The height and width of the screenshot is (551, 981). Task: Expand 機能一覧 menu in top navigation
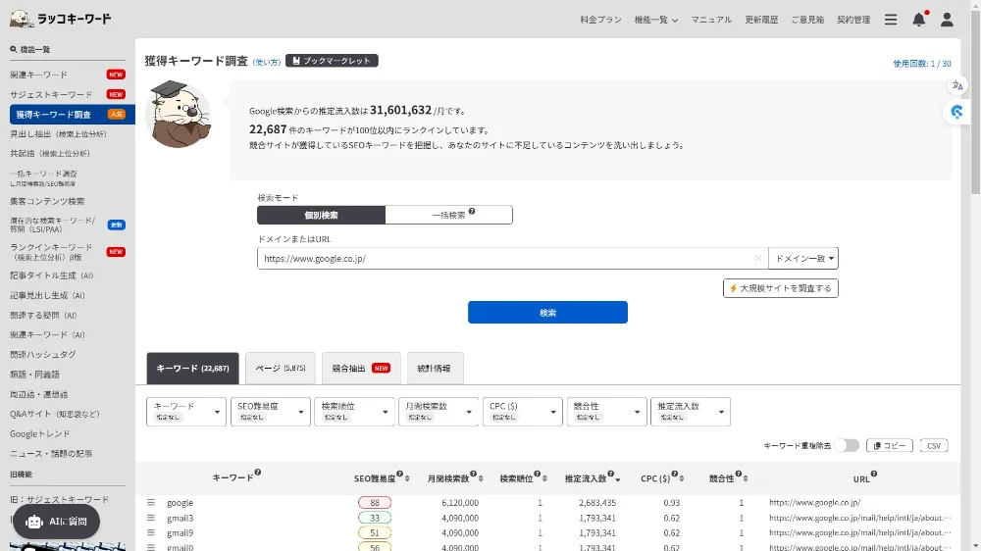click(655, 20)
